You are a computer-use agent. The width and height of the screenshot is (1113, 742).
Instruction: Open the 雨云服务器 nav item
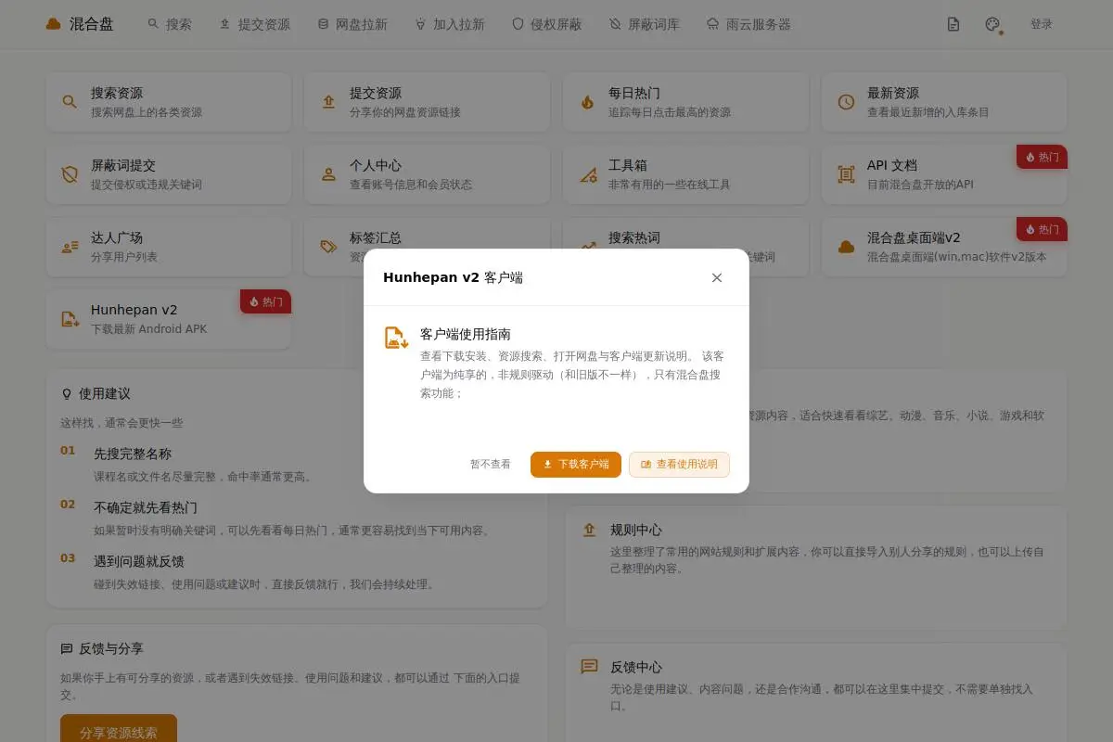pos(748,24)
